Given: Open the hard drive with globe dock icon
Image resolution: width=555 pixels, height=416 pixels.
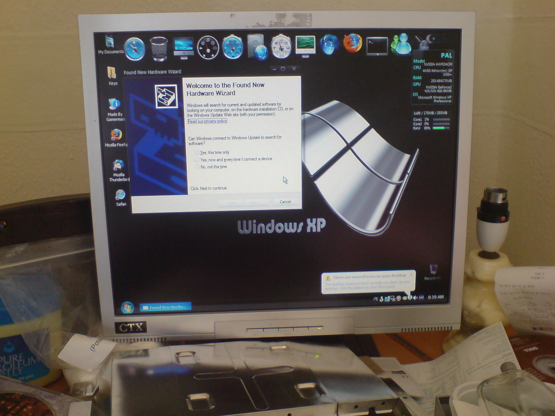Looking at the screenshot, I should (257, 46).
